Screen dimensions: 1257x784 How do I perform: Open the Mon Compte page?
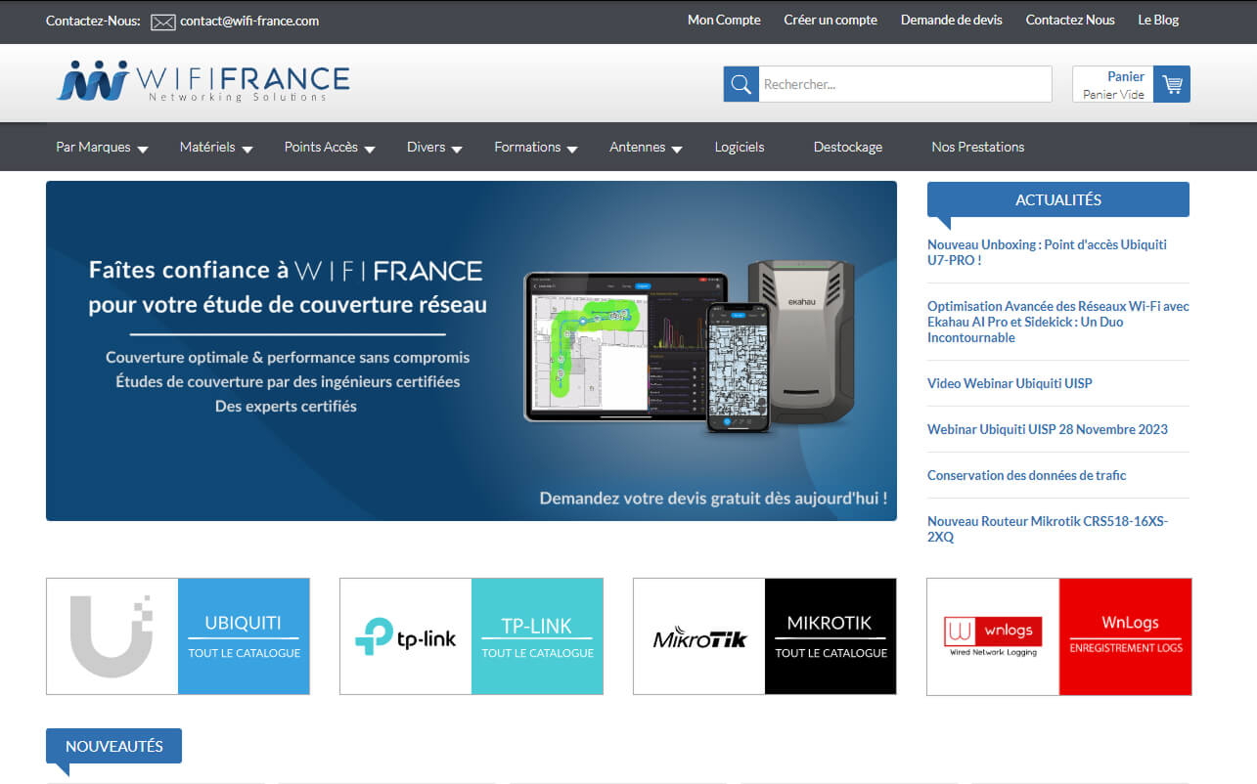(724, 20)
